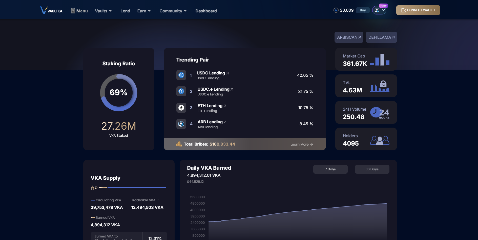
Task: Click the Connect Wallet button
Action: 418,10
